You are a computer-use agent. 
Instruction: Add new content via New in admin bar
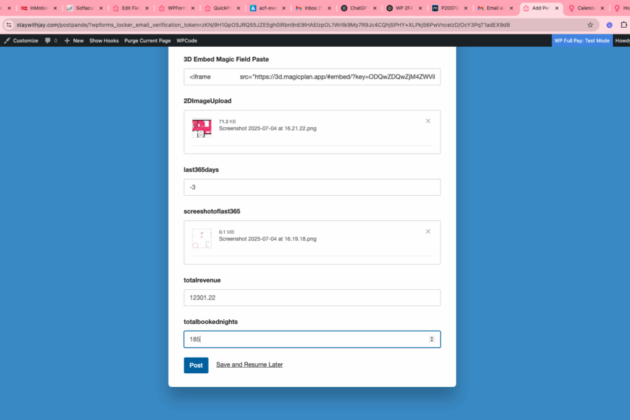tap(74, 41)
